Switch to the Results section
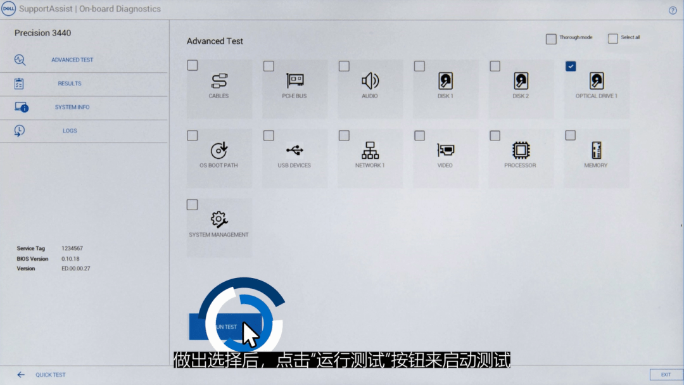Screen dimensions: 684x385 pyautogui.click(x=69, y=83)
